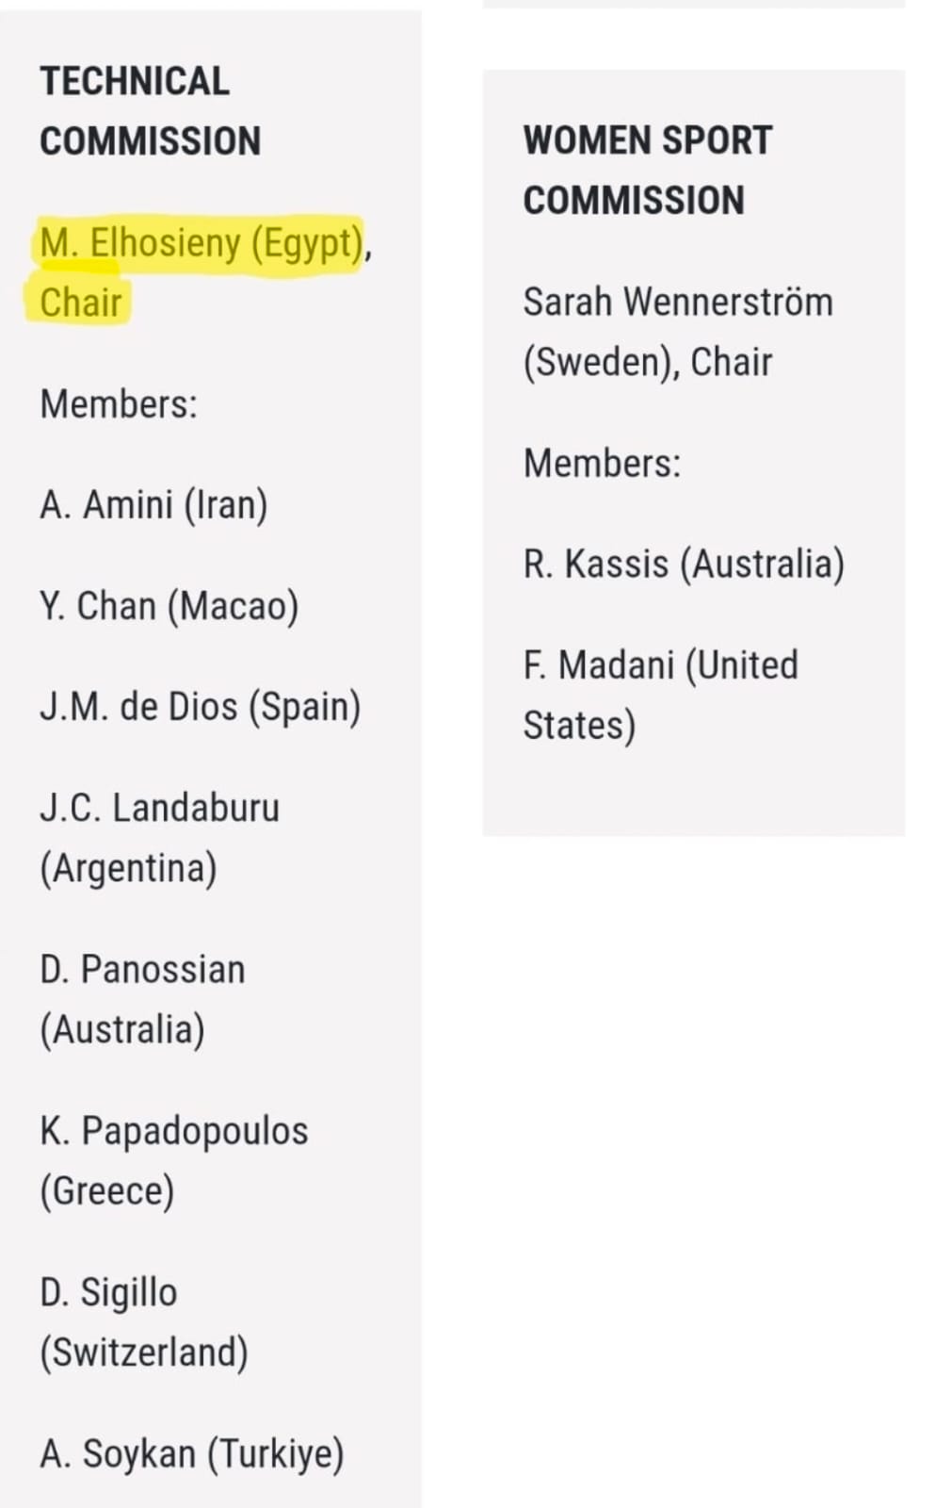Click D. Panossian name
935x1508 pixels.
(142, 970)
